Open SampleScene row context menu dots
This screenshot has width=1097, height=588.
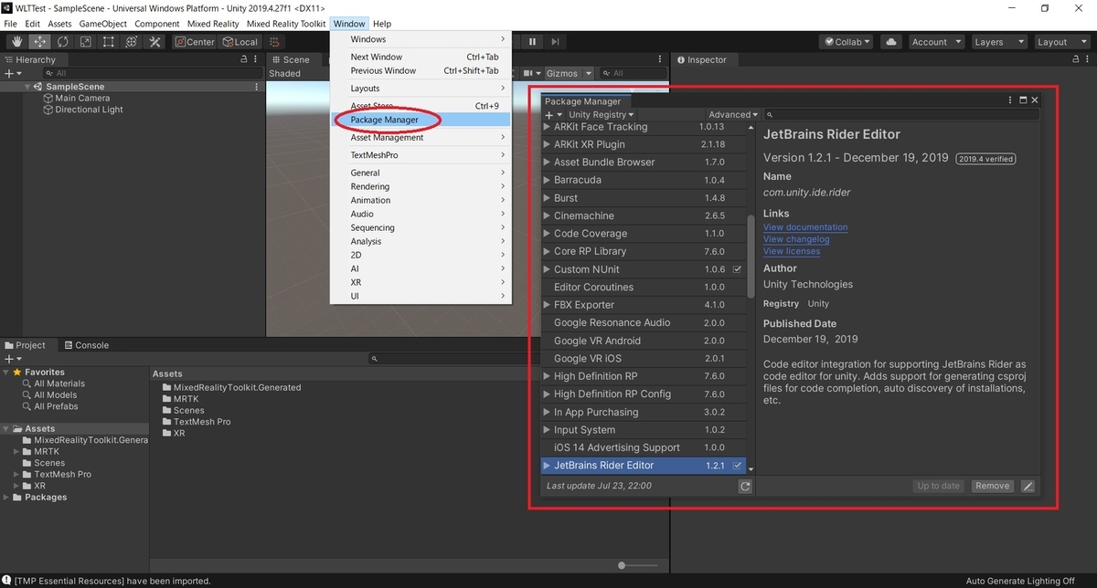coord(255,87)
